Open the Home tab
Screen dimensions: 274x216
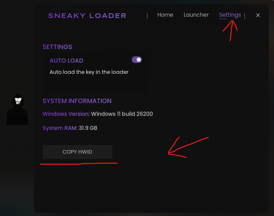click(x=165, y=15)
